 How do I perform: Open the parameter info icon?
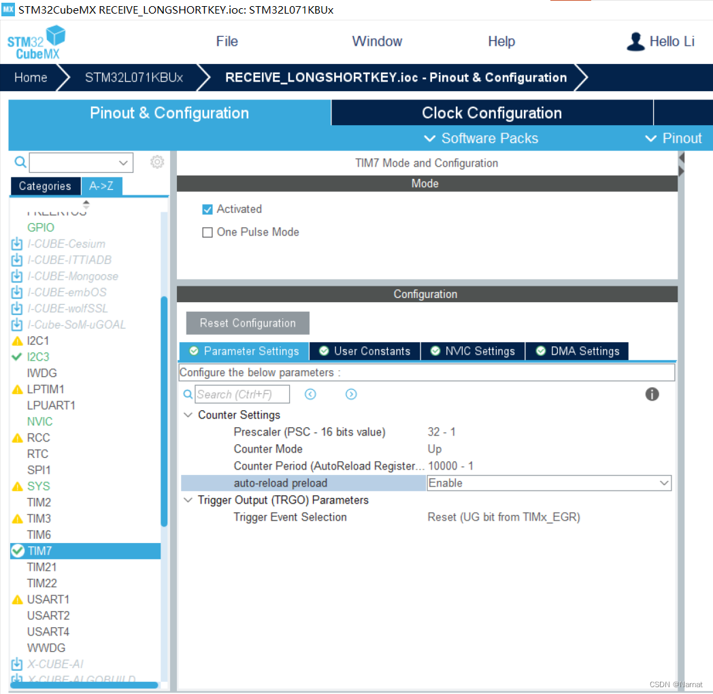click(x=652, y=395)
